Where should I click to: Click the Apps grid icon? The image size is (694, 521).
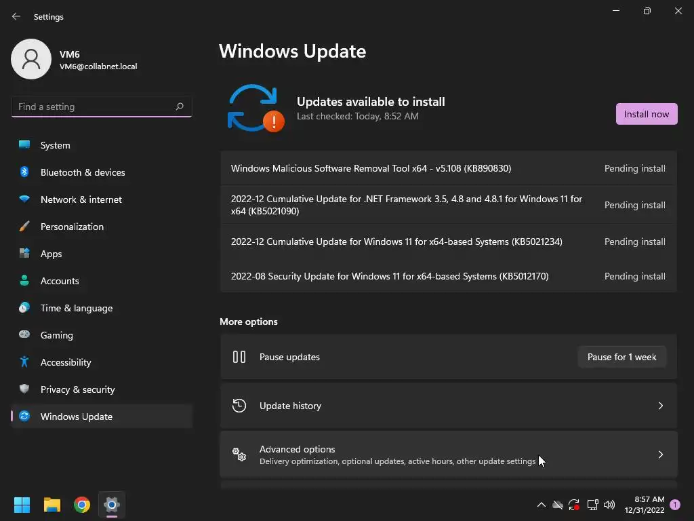(x=24, y=254)
